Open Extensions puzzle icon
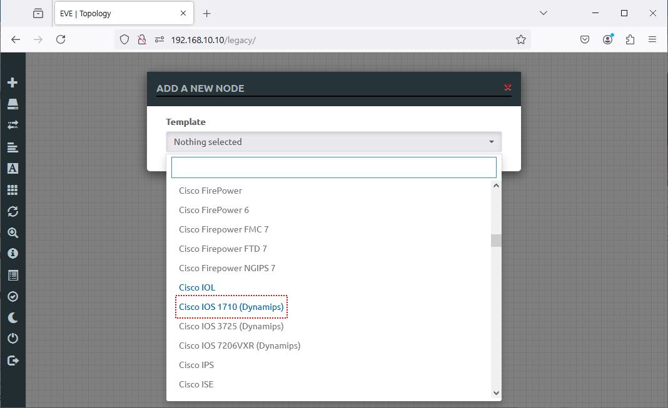This screenshot has width=668, height=408. click(630, 39)
